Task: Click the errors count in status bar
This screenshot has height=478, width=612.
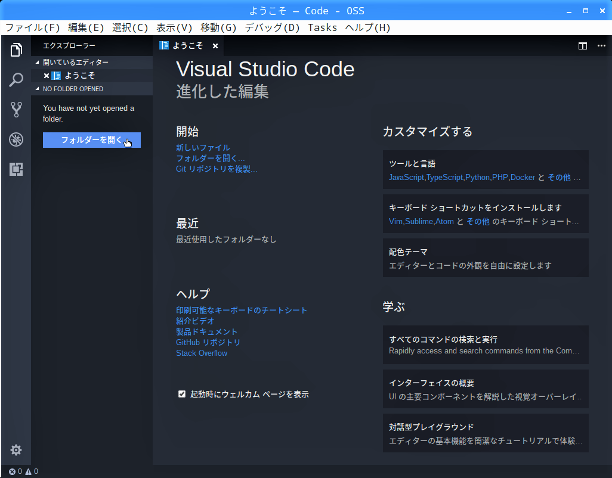Action: click(16, 471)
